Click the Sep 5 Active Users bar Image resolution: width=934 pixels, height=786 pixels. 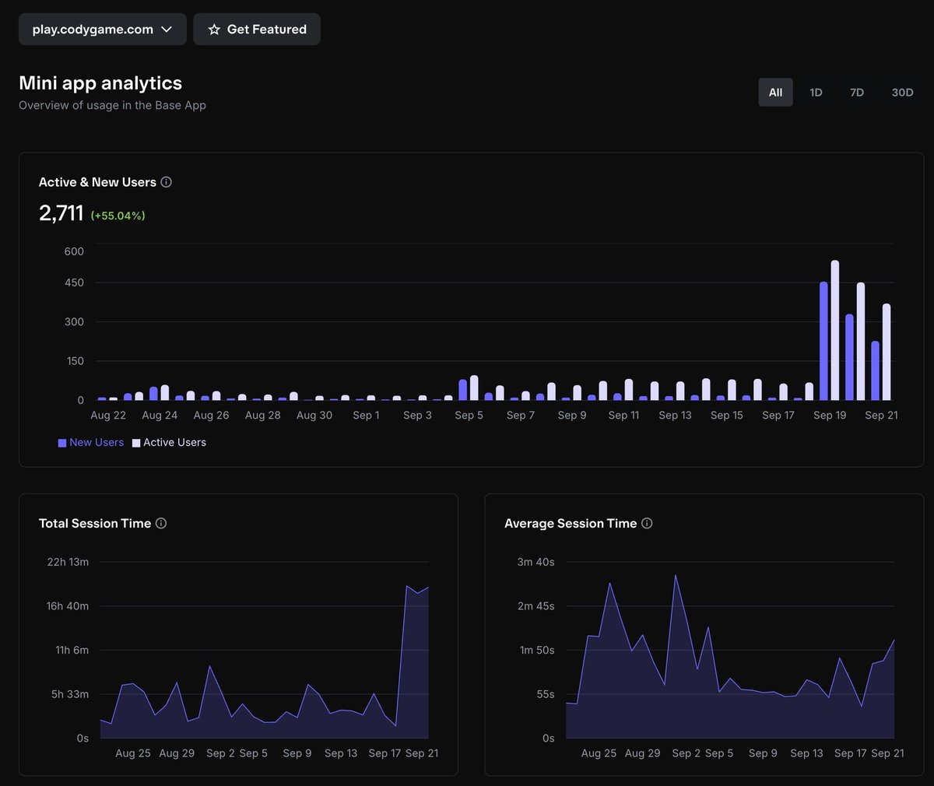[474, 388]
